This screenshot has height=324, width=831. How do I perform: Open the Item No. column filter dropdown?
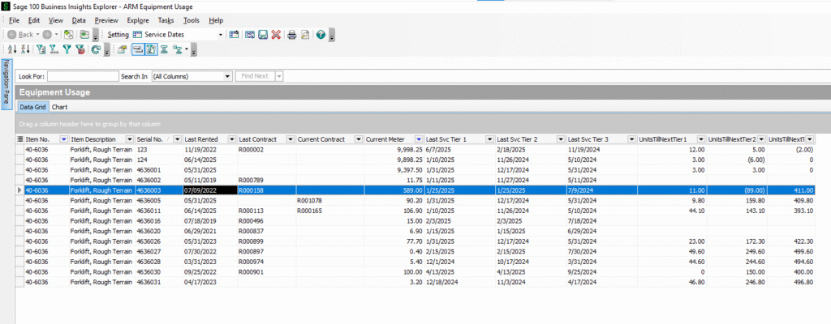[x=63, y=139]
